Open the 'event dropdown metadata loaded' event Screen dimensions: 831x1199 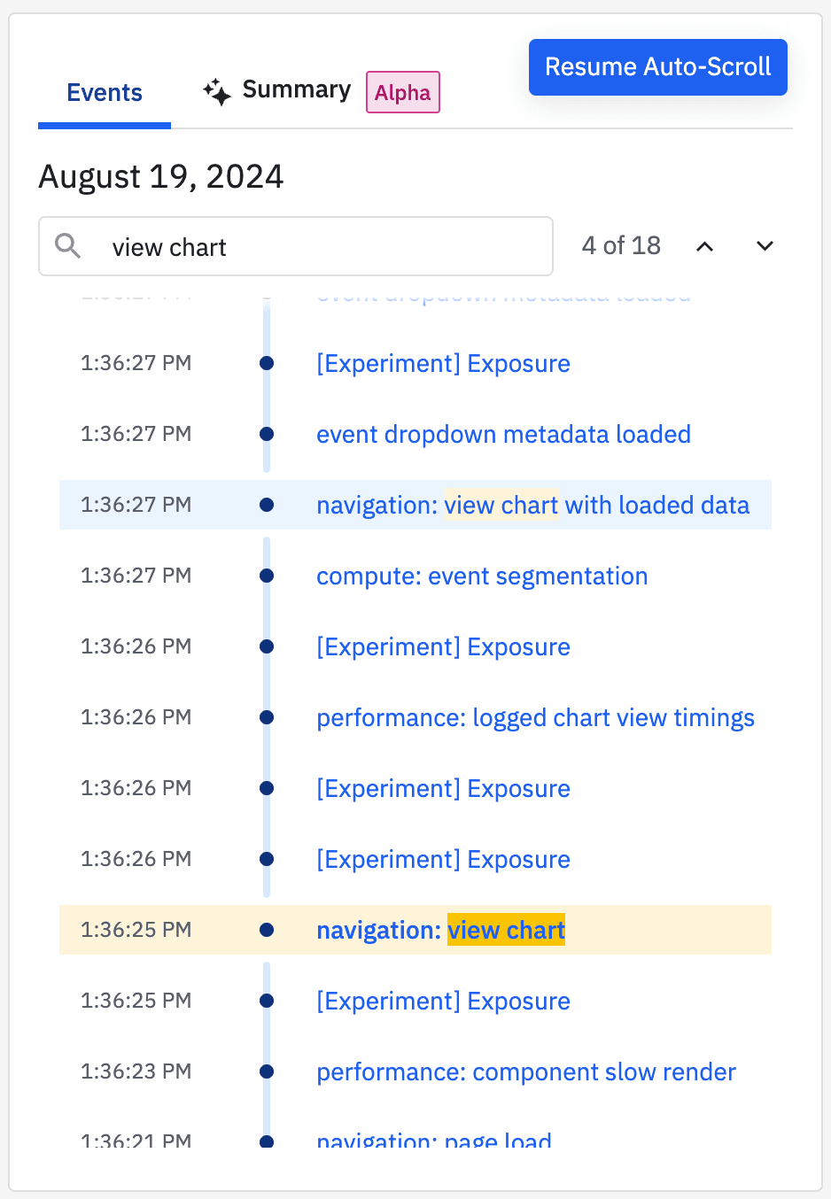pos(503,435)
